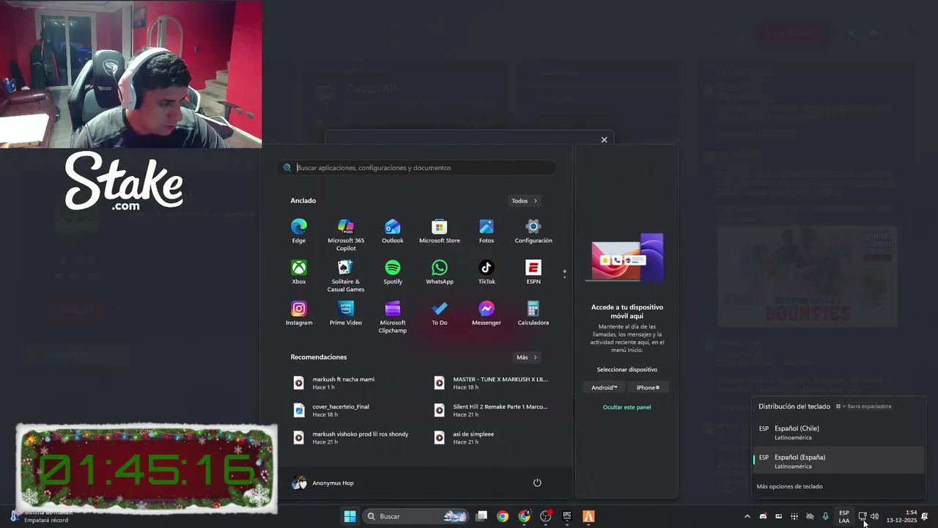
Task: Open Instagram
Action: tap(298, 312)
